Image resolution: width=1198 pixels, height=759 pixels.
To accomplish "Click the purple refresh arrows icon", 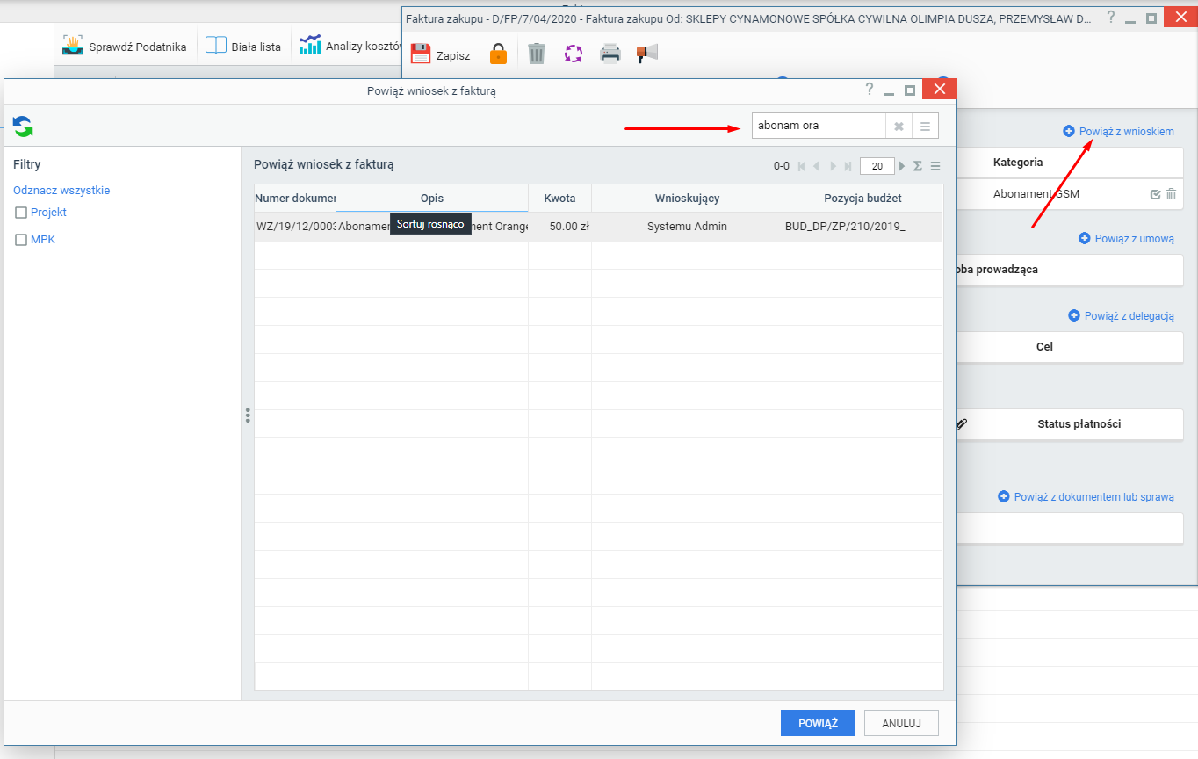I will (x=574, y=54).
